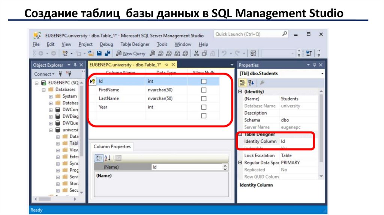Image resolution: width=384 pixels, height=215 pixels.
Task: Click the Categorized icon in Properties panel
Action: (243, 83)
